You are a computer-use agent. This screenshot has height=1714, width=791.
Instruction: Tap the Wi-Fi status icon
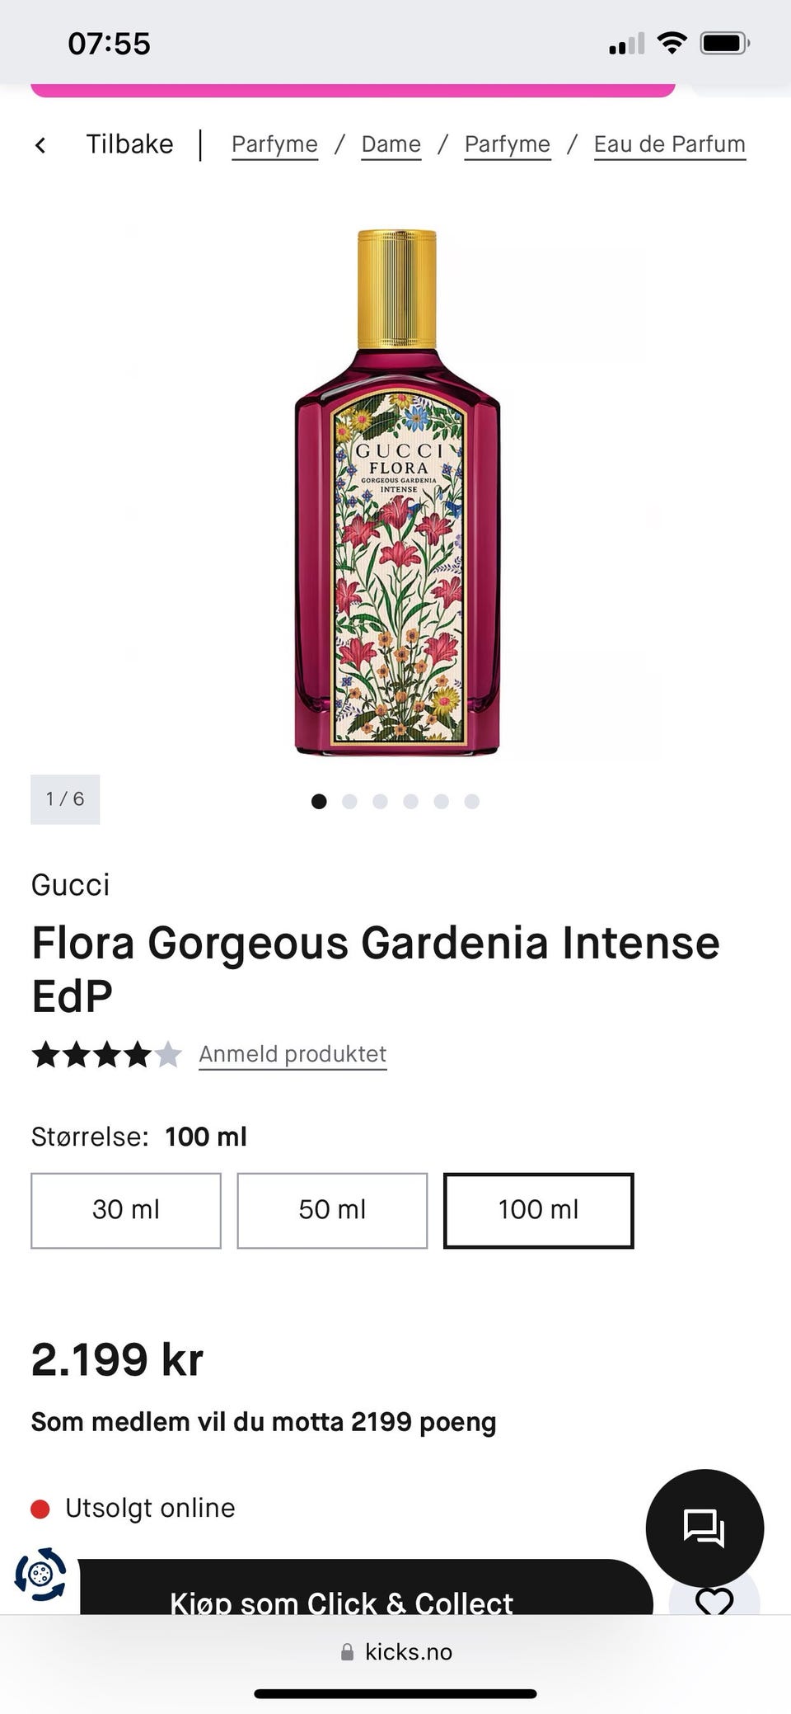(672, 43)
